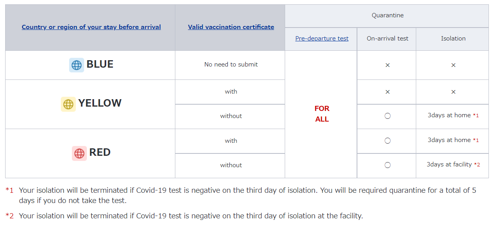Click the *2 footnote marker next to '3days at facility'
Viewport: 496px width, 227px height.
(477, 165)
